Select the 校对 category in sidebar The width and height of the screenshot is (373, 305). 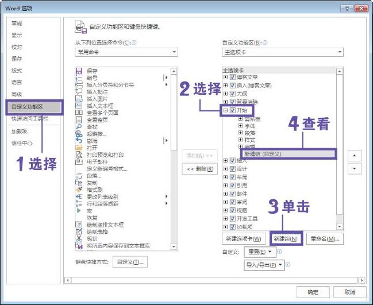pyautogui.click(x=17, y=47)
